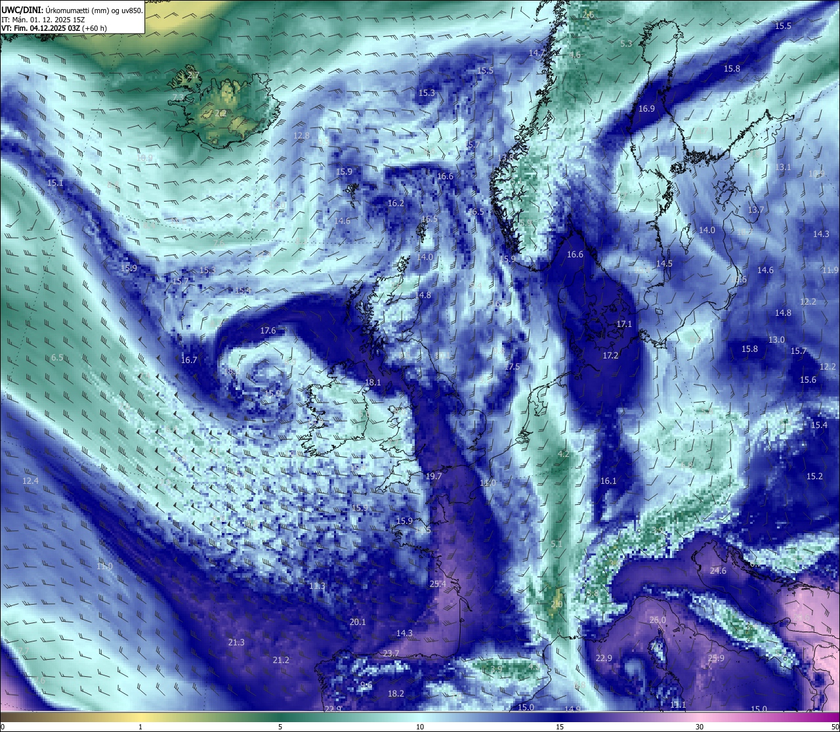840x732 pixels.
Task: Click the 13.7 value label
Action: (x=756, y=209)
